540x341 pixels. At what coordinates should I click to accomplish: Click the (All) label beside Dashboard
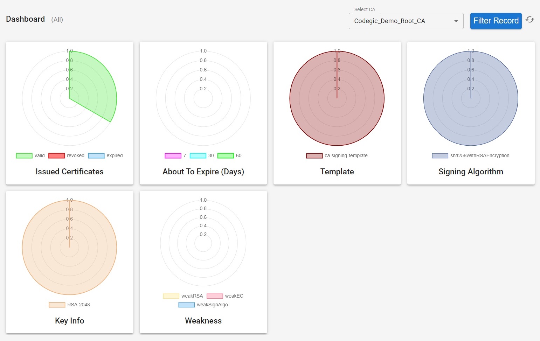[57, 19]
